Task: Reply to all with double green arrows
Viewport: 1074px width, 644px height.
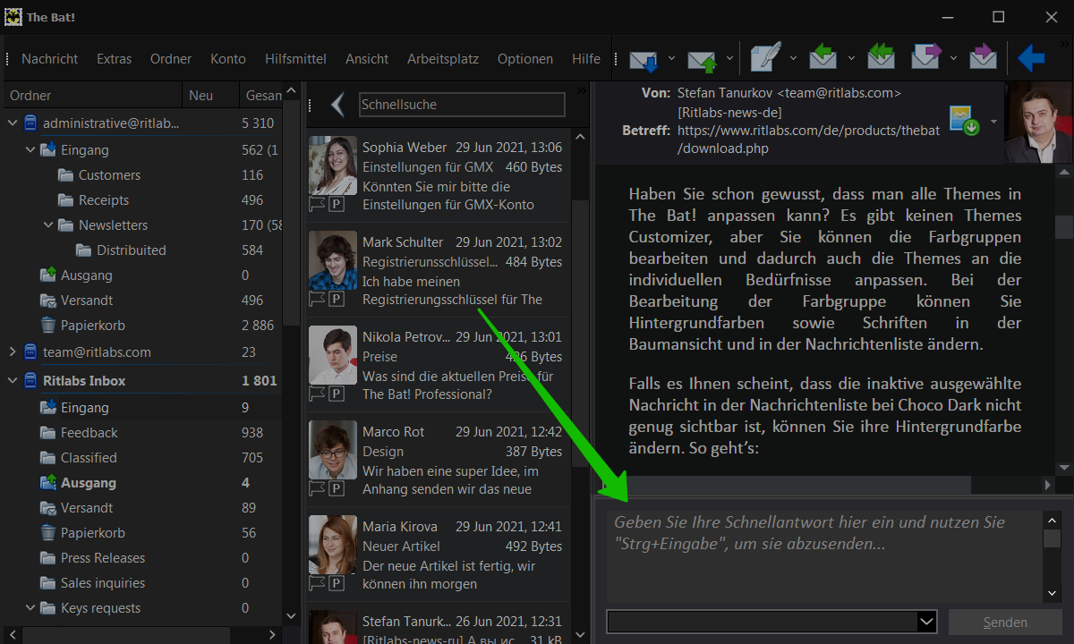Action: (881, 58)
